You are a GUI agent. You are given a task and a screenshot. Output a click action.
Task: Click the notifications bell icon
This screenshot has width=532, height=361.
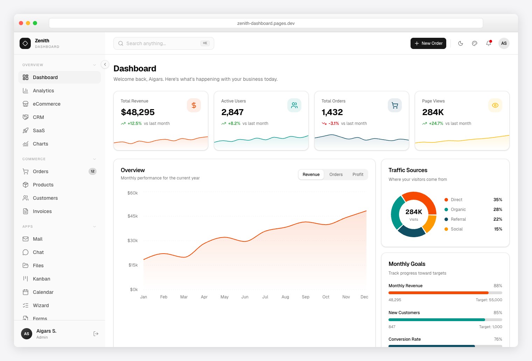pos(489,43)
